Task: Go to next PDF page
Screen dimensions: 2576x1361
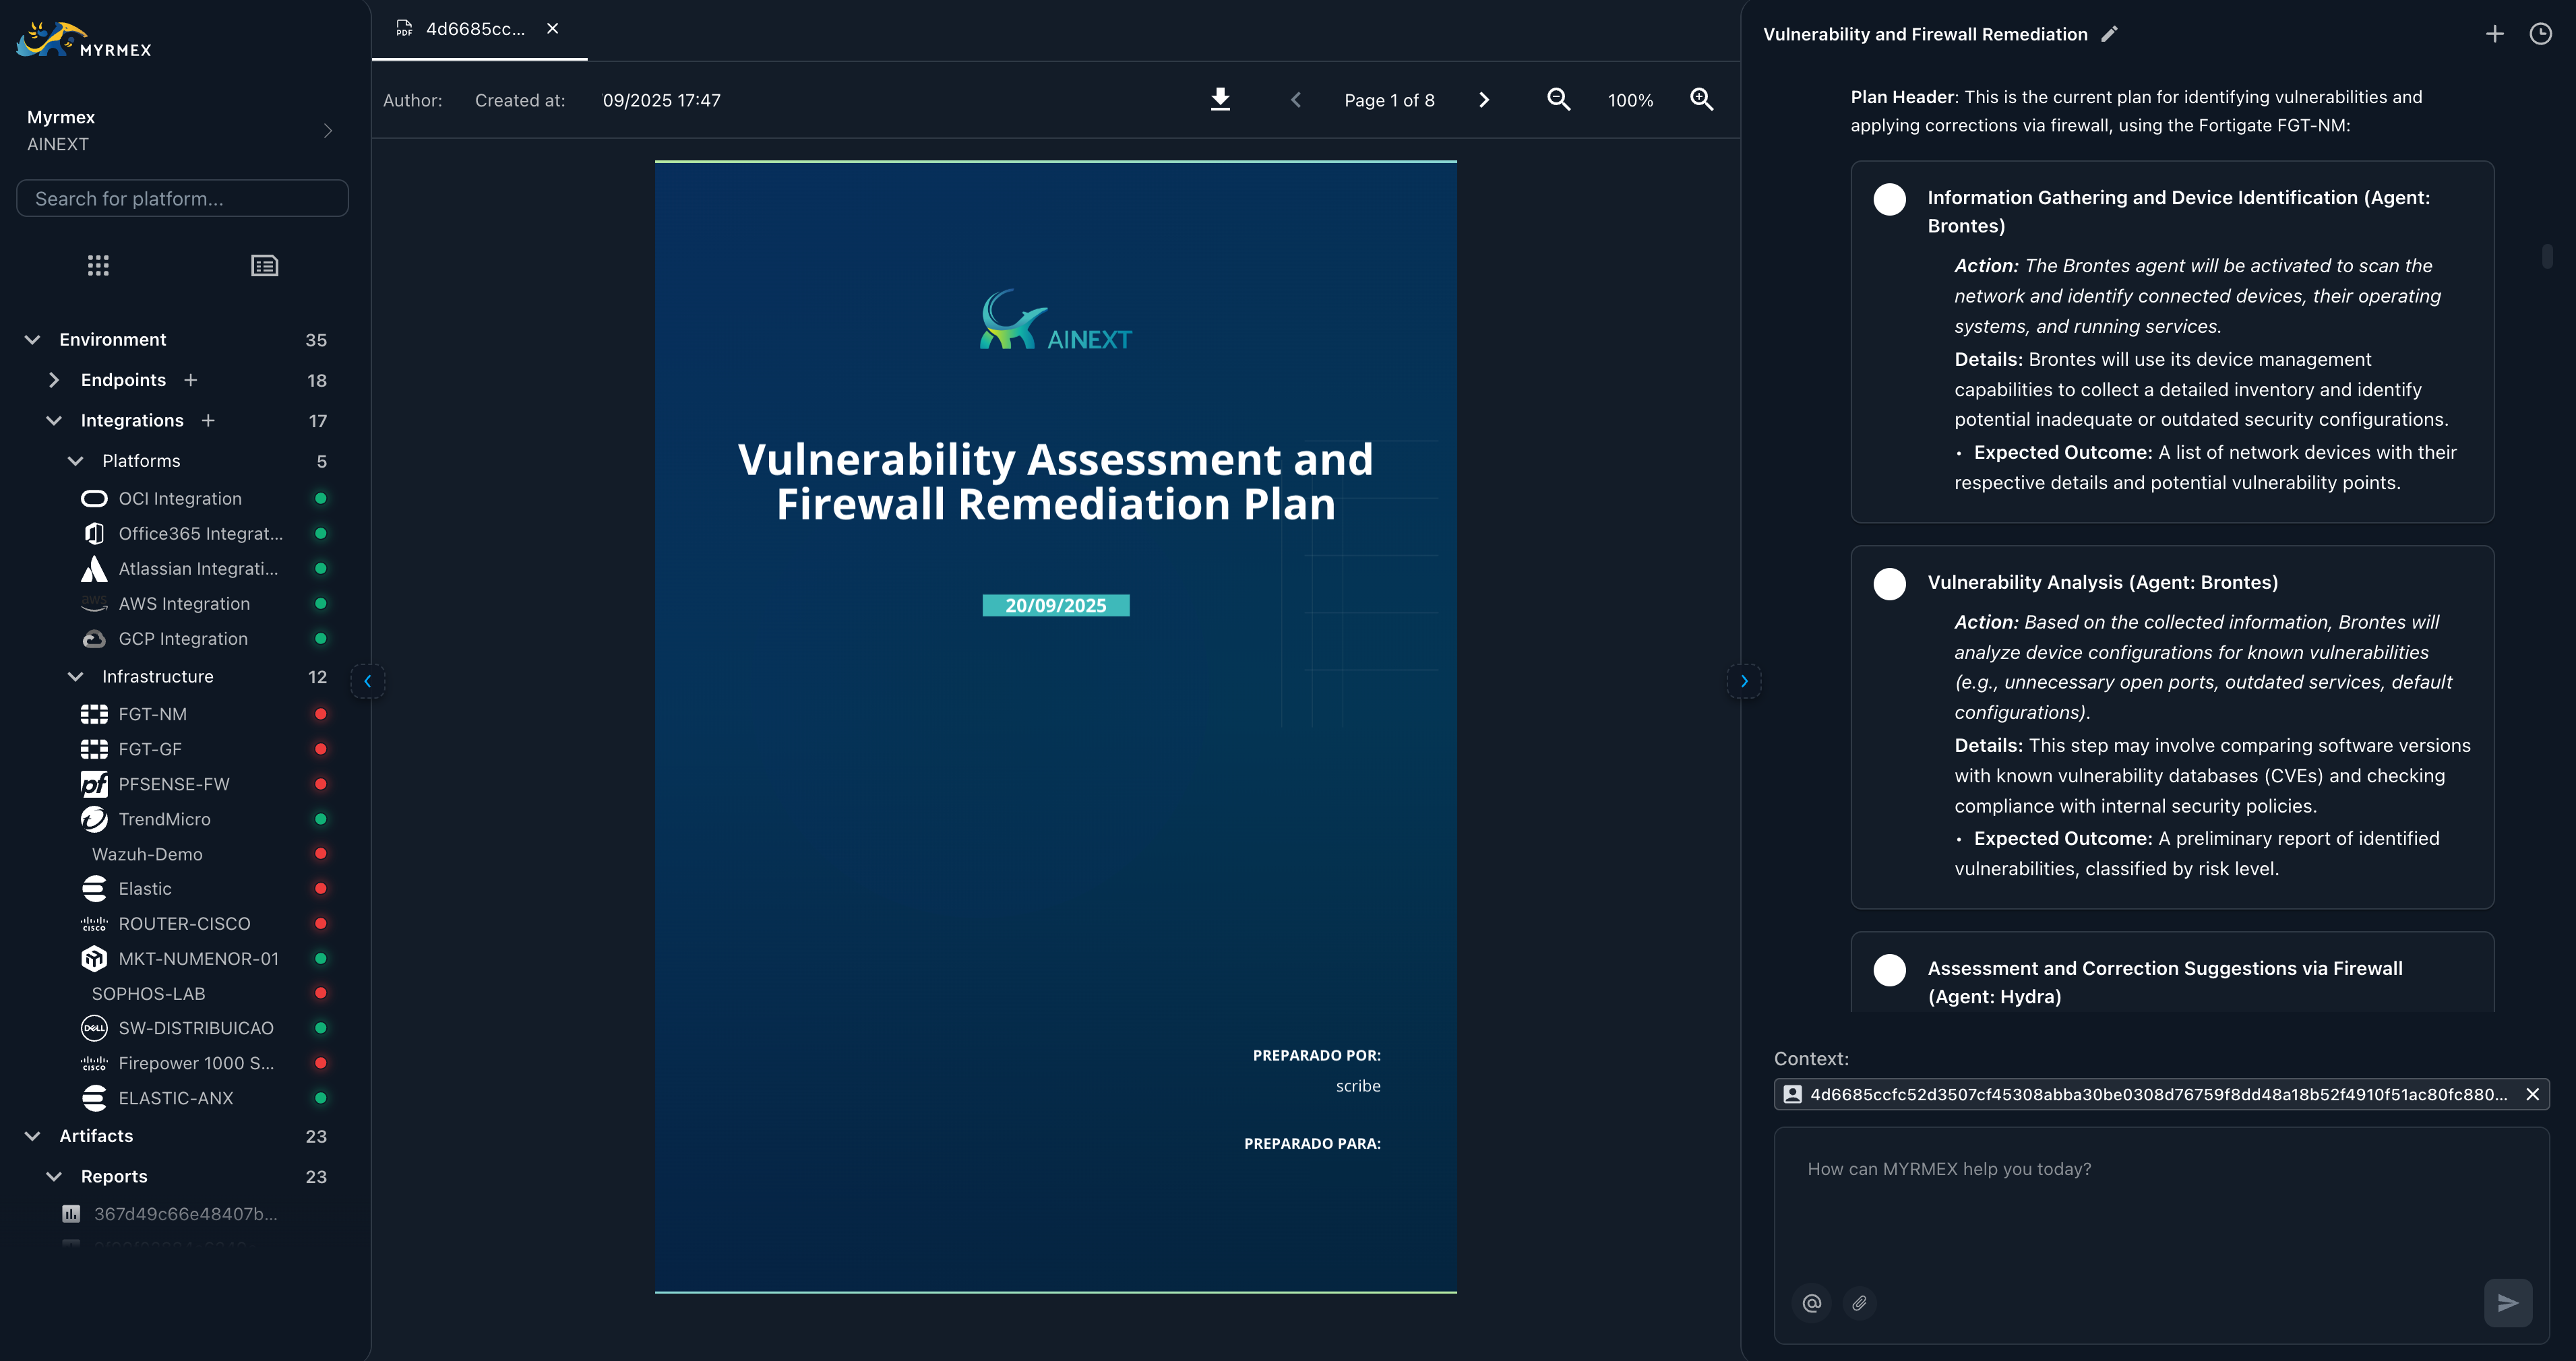Action: (x=1484, y=100)
